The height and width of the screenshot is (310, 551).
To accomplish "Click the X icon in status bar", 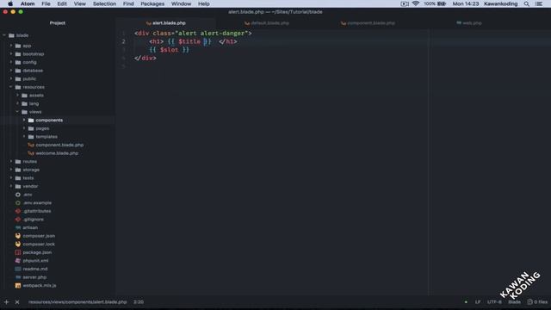I will click(17, 302).
